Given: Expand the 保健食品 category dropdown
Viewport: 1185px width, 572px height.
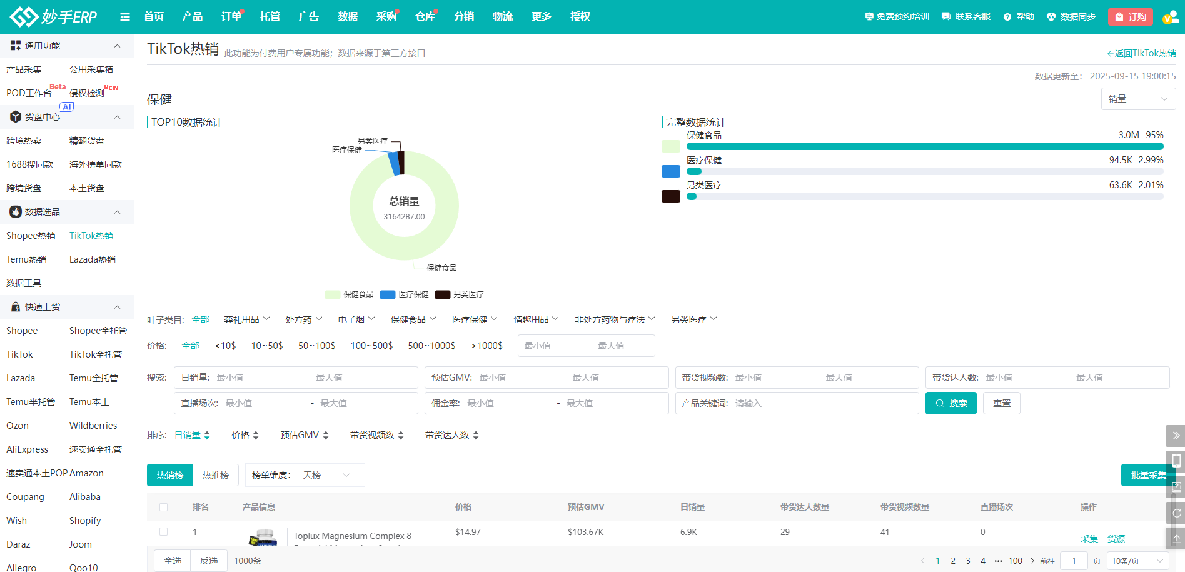Looking at the screenshot, I should click(413, 319).
